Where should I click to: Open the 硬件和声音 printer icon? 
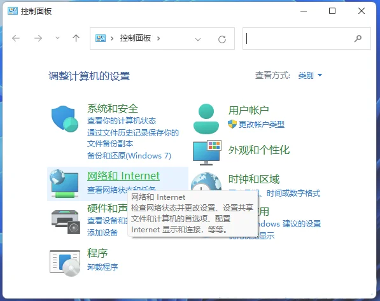pos(66,221)
